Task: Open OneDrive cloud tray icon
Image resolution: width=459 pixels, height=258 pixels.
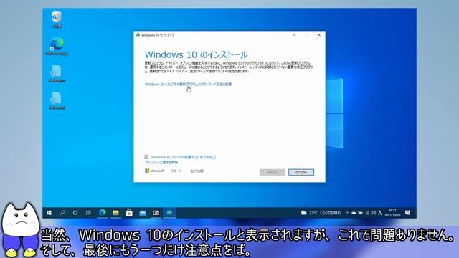Action: [x=354, y=213]
